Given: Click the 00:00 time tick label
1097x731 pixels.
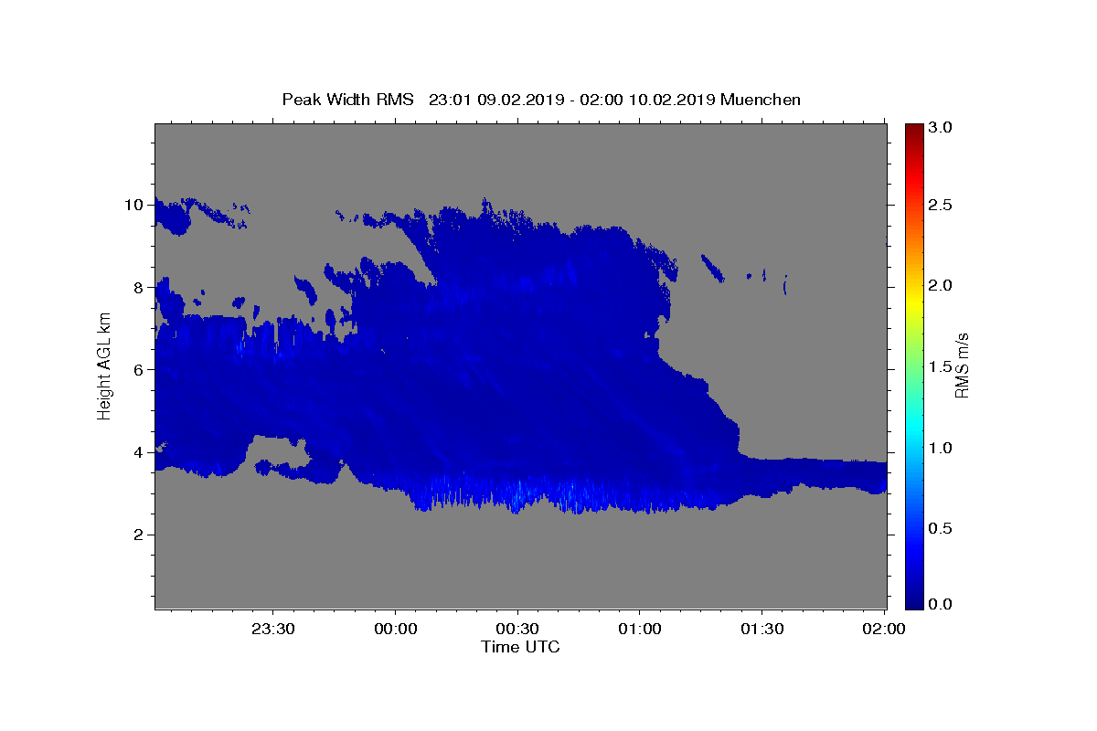Looking at the screenshot, I should tap(396, 630).
